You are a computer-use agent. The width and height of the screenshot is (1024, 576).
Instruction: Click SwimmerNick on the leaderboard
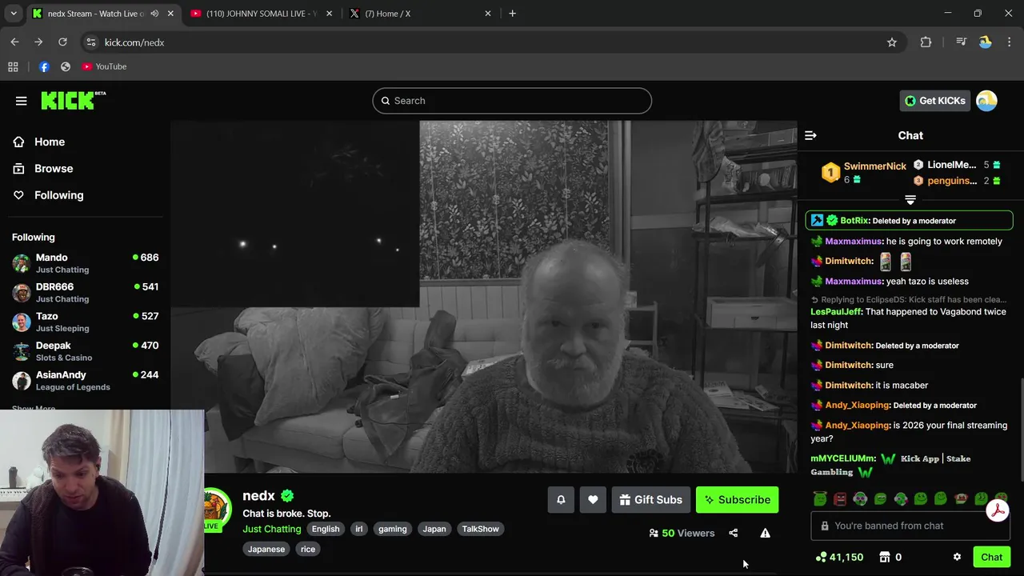click(x=874, y=166)
